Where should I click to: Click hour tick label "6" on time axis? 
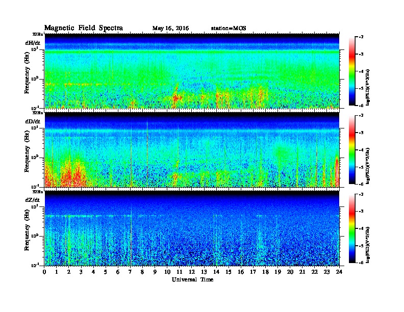pos(118,272)
